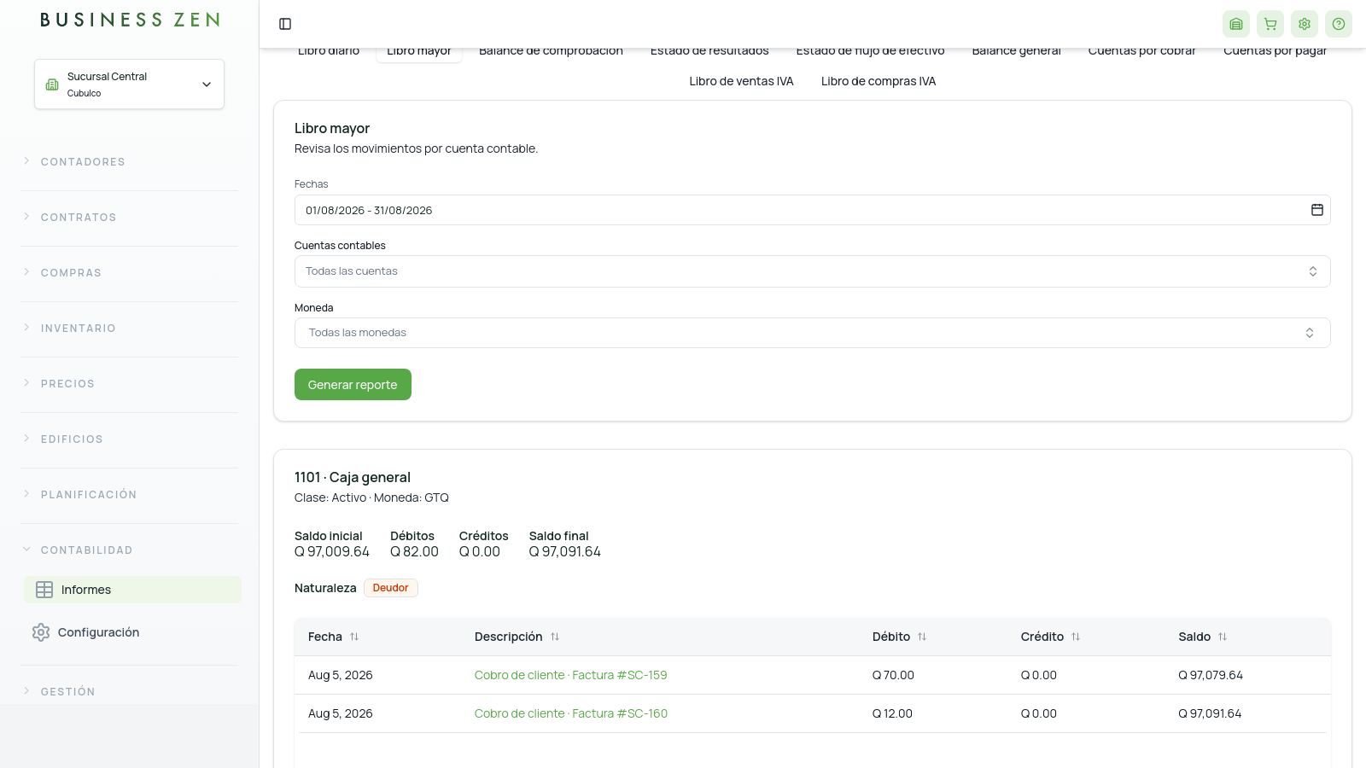1366x768 pixels.
Task: Toggle the sidebar panel icon
Action: 285,24
